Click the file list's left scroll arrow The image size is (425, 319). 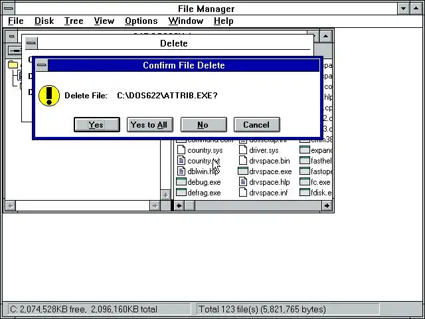[179, 205]
